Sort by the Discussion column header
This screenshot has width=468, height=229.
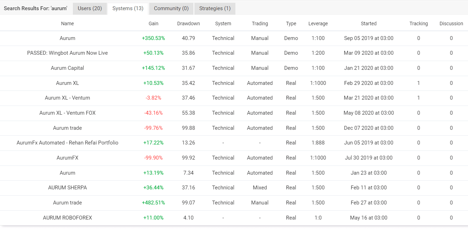(451, 23)
